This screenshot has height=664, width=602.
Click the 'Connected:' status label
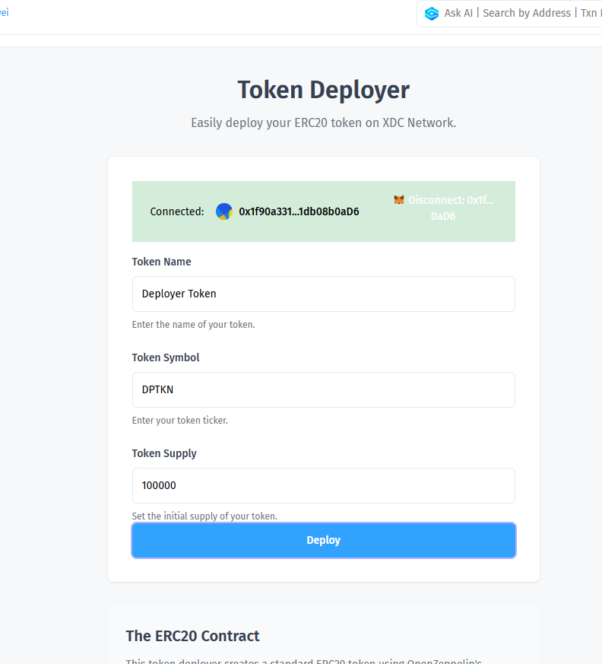177,211
